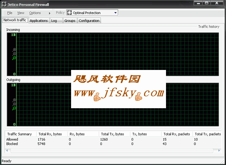The width and height of the screenshot is (226, 165).
Task: Select the Blocked row label
Action: pos(12,144)
